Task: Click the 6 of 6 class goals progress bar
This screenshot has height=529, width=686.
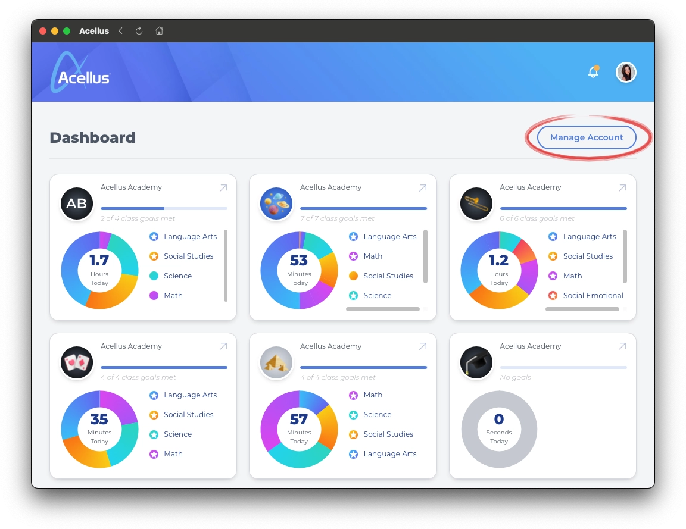Action: pos(563,208)
